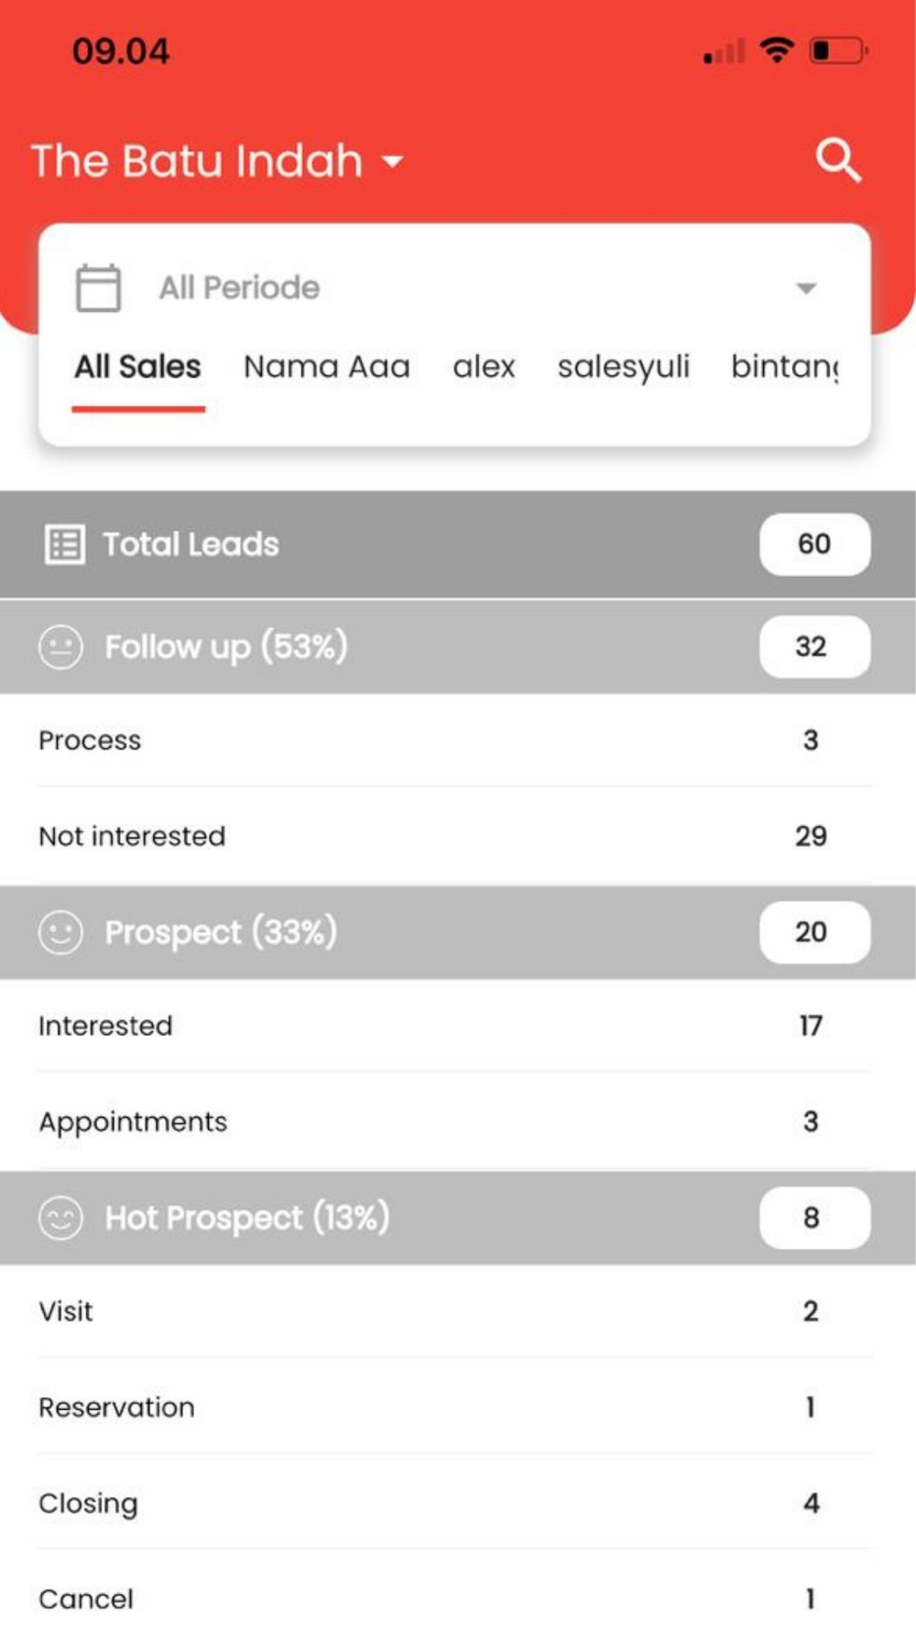Open the salesyuli sales tab
The height and width of the screenshot is (1628, 916).
623,367
